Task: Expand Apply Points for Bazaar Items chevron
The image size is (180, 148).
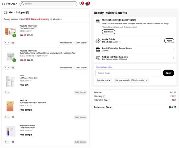Action: pos(174,49)
